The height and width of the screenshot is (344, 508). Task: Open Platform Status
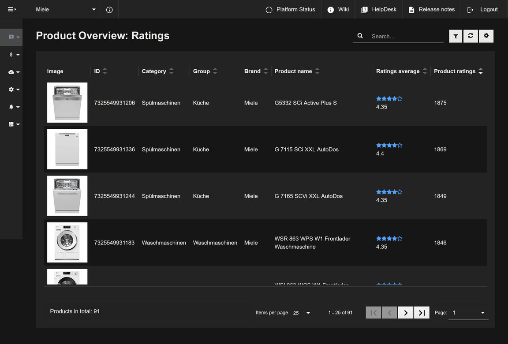(x=290, y=9)
